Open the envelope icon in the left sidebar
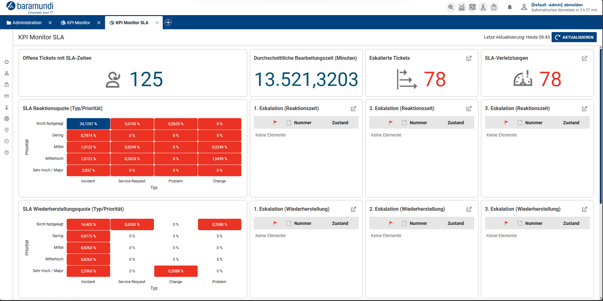This screenshot has width=603, height=301. coord(6,96)
